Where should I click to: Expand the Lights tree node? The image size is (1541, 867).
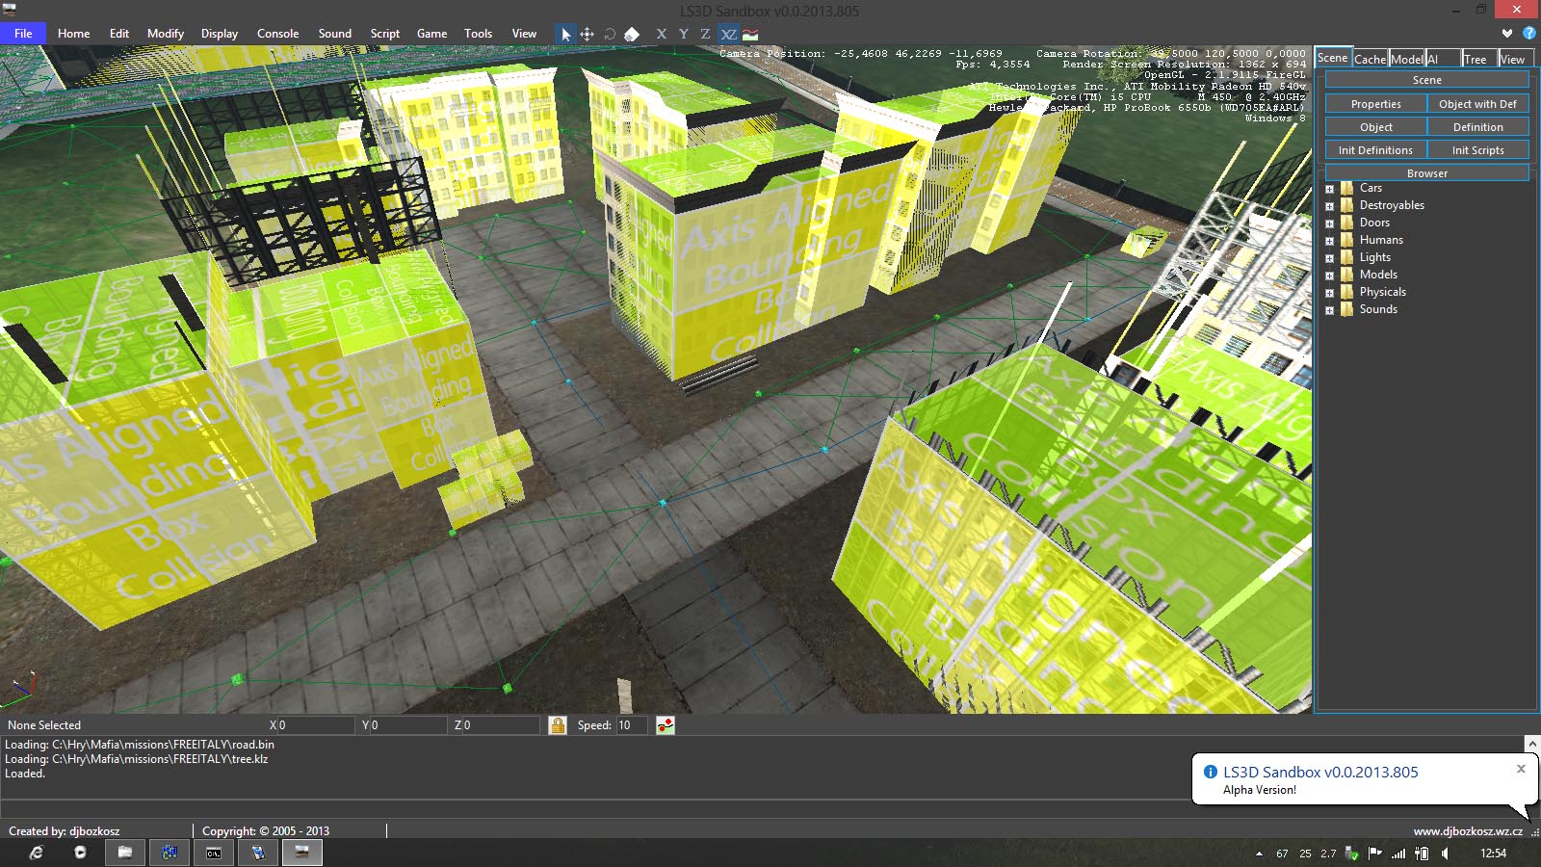point(1329,259)
